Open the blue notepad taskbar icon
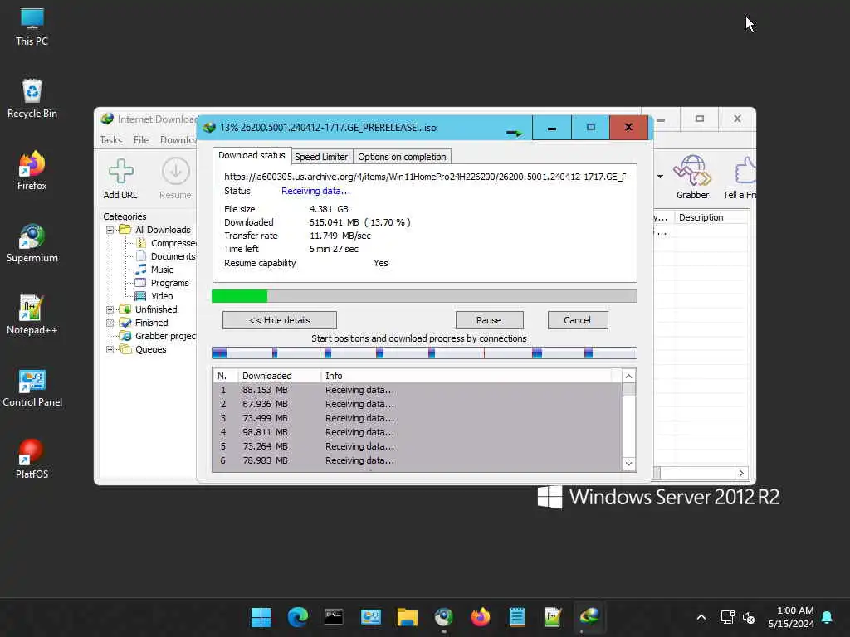Viewport: 850px width, 637px height. [516, 617]
